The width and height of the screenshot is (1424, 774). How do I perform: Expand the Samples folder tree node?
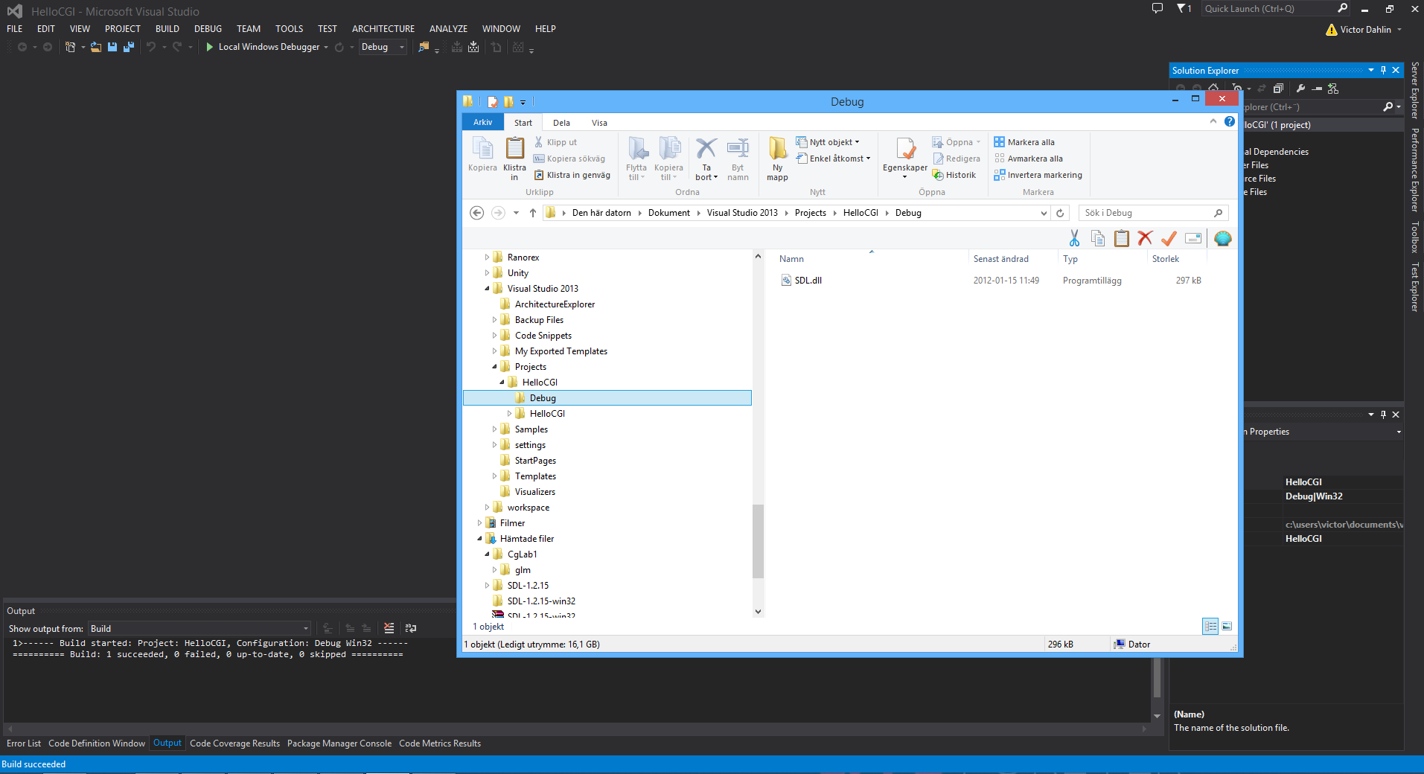[x=494, y=429]
